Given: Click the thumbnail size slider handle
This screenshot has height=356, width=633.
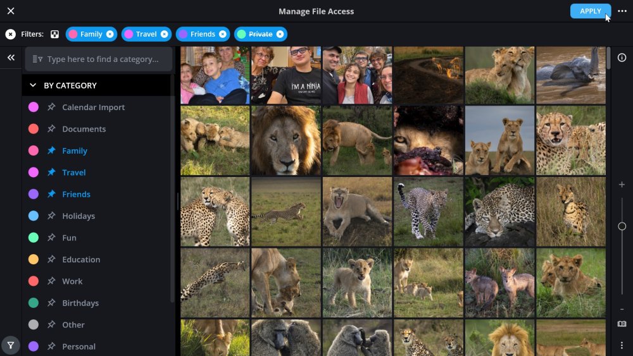Looking at the screenshot, I should point(622,226).
